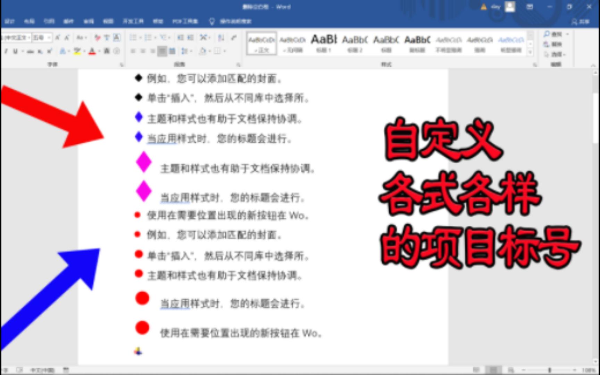Toggle italic formatting
600x375 pixels.
click(x=6, y=51)
